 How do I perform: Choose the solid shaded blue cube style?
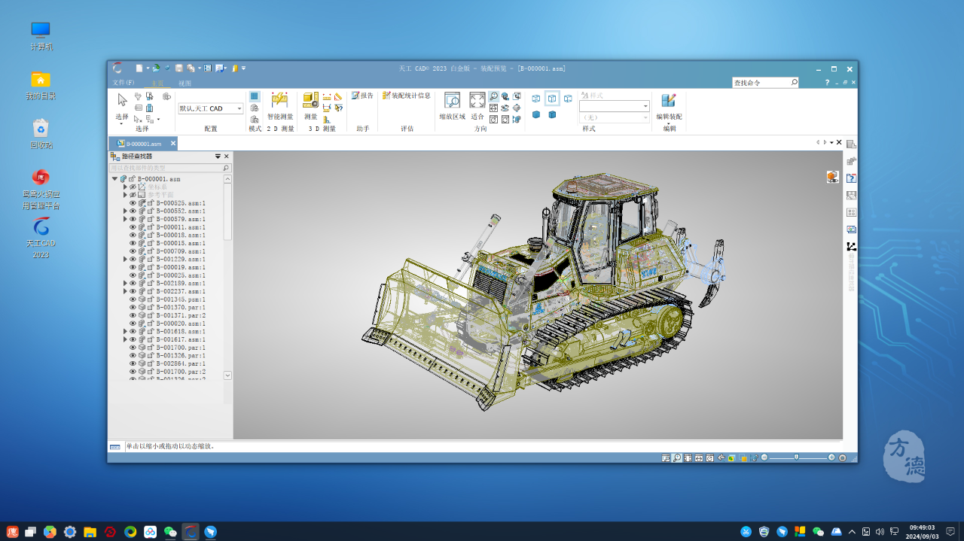(x=536, y=114)
